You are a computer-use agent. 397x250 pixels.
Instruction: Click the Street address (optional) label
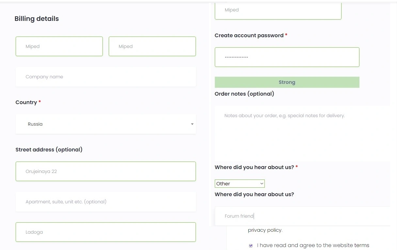(49, 149)
